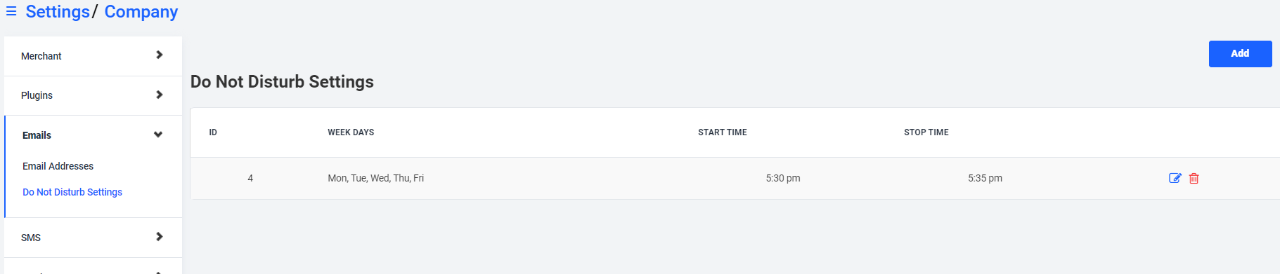
Task: Select the Emails menu item
Action: point(93,135)
